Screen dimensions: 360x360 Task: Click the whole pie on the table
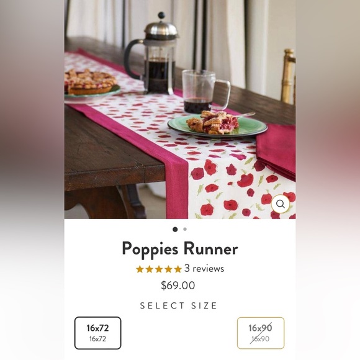(x=91, y=82)
